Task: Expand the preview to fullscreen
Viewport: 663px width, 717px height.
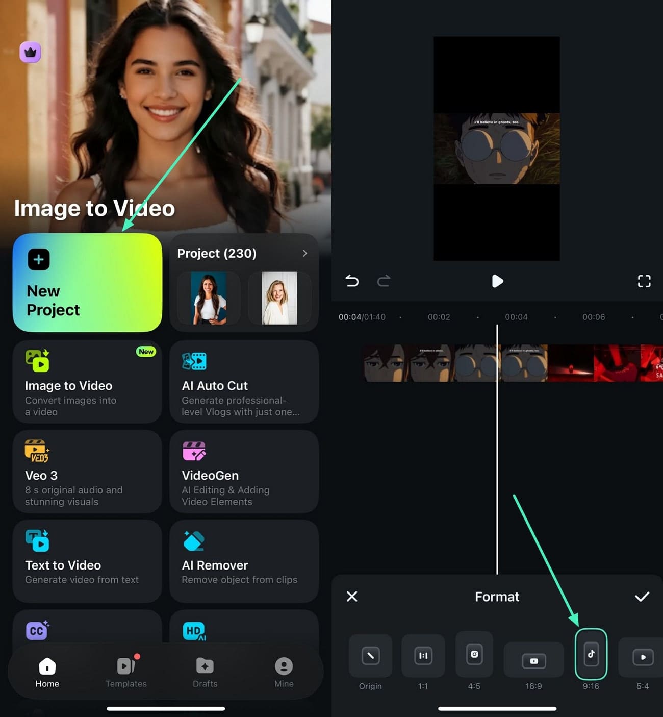Action: tap(644, 281)
